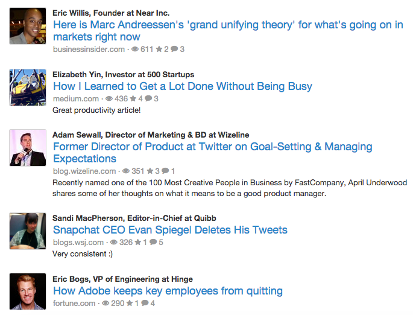Click star icon on Marc Andreessen post
Screen dimensions: 413x315
click(159, 49)
